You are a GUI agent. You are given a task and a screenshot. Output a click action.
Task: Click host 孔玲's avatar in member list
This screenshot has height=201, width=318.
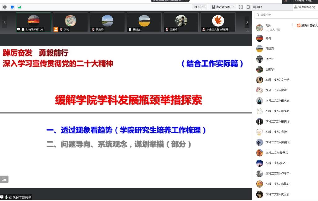259,28
